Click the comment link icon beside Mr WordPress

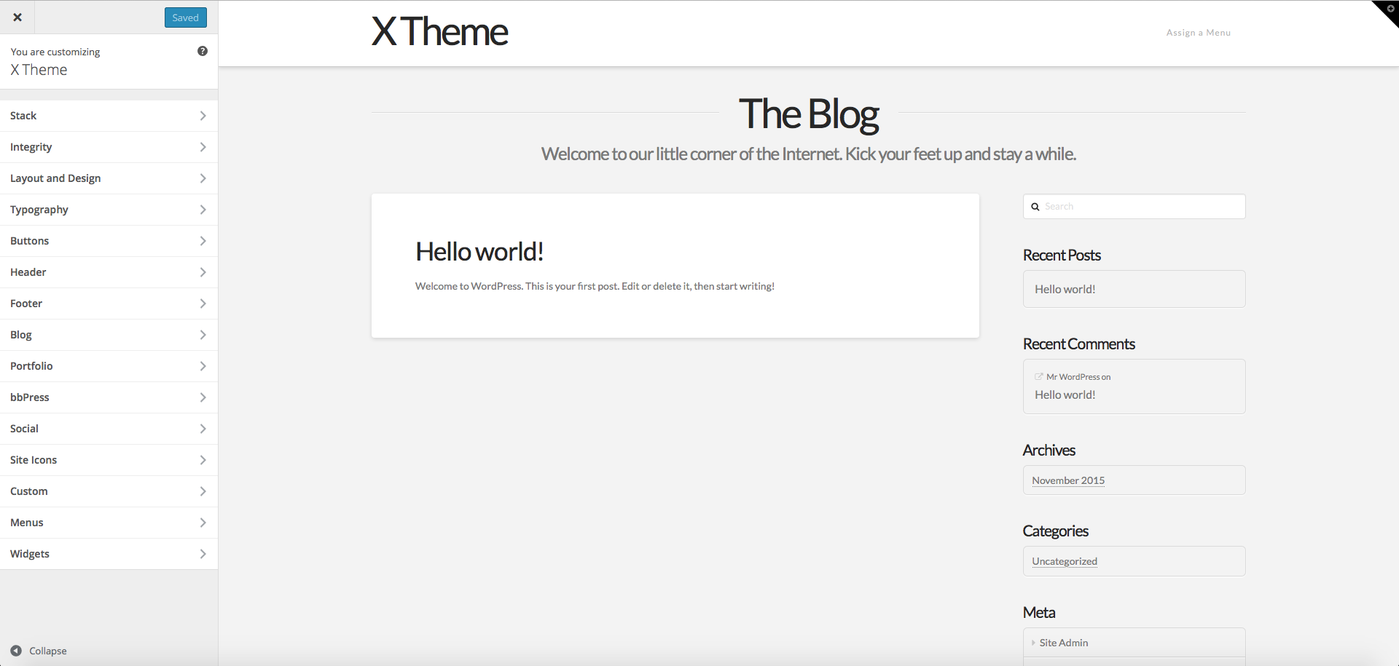point(1039,376)
